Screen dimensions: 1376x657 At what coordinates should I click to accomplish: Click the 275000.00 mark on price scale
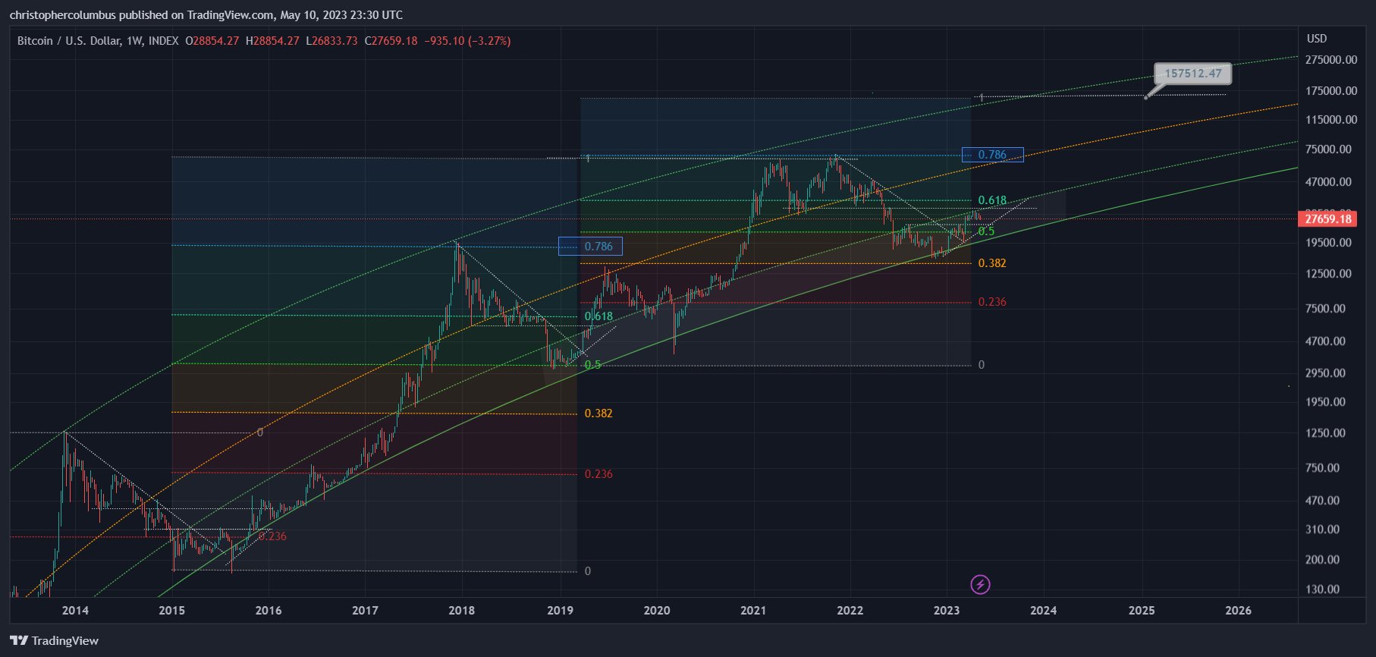click(x=1331, y=60)
